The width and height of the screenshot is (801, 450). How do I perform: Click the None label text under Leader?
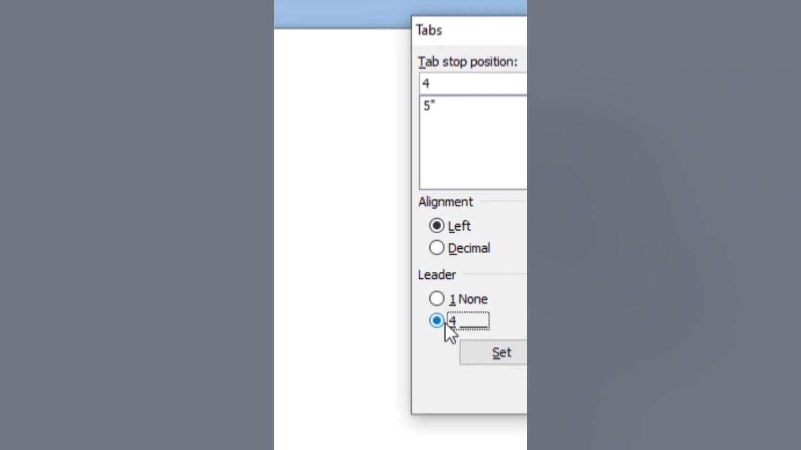tap(473, 299)
